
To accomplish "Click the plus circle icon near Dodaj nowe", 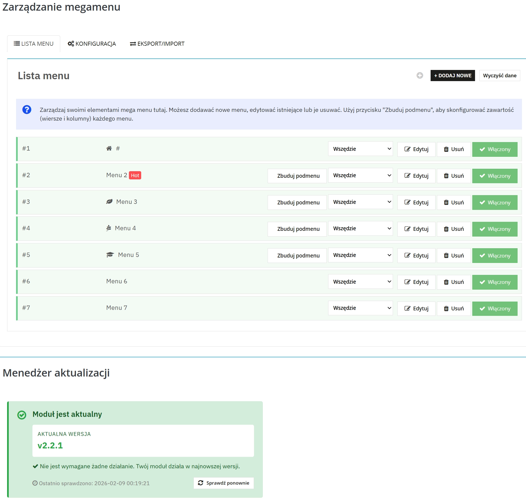I will point(419,75).
